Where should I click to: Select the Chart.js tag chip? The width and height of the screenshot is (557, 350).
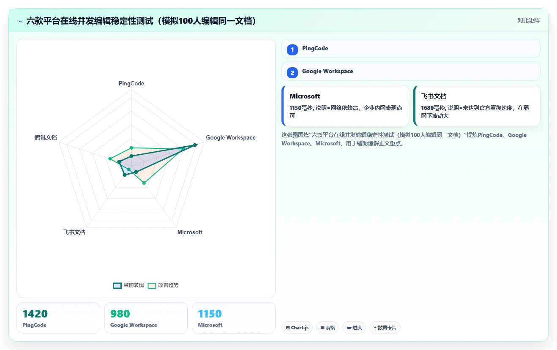[x=297, y=328]
